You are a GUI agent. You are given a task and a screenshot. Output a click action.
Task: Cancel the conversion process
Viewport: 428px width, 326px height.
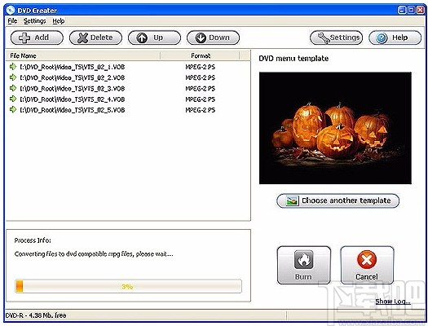(x=367, y=265)
